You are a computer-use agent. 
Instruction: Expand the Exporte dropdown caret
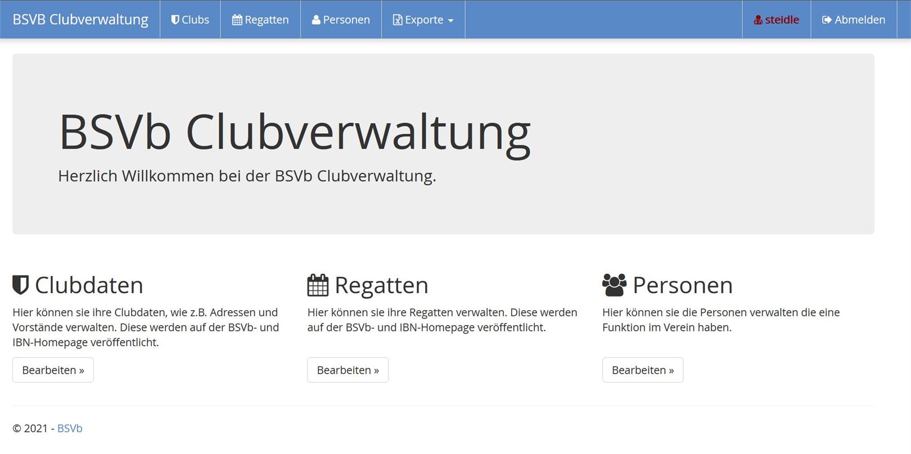pos(450,21)
